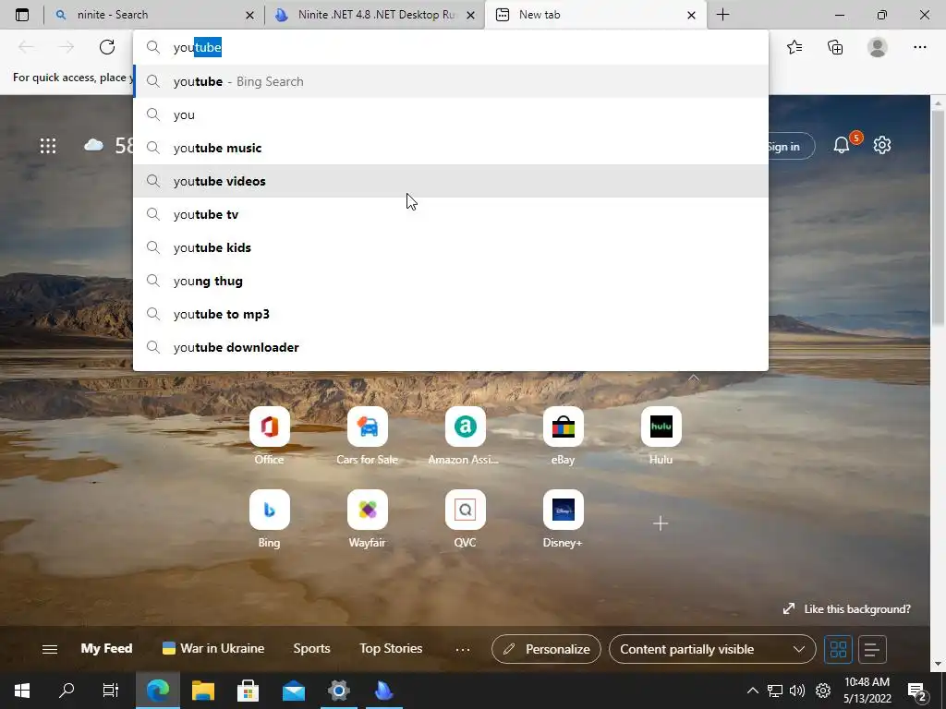This screenshot has width=946, height=709.
Task: Open the Favorites star icon
Action: coord(794,47)
